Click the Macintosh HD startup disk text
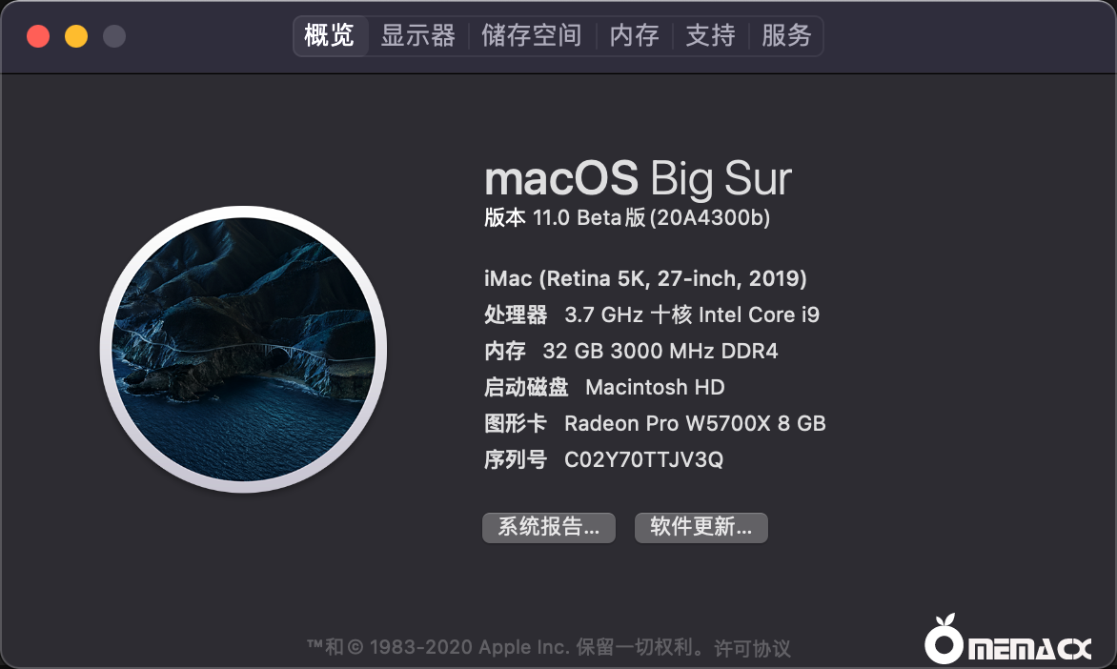This screenshot has height=669, width=1117. (x=655, y=387)
